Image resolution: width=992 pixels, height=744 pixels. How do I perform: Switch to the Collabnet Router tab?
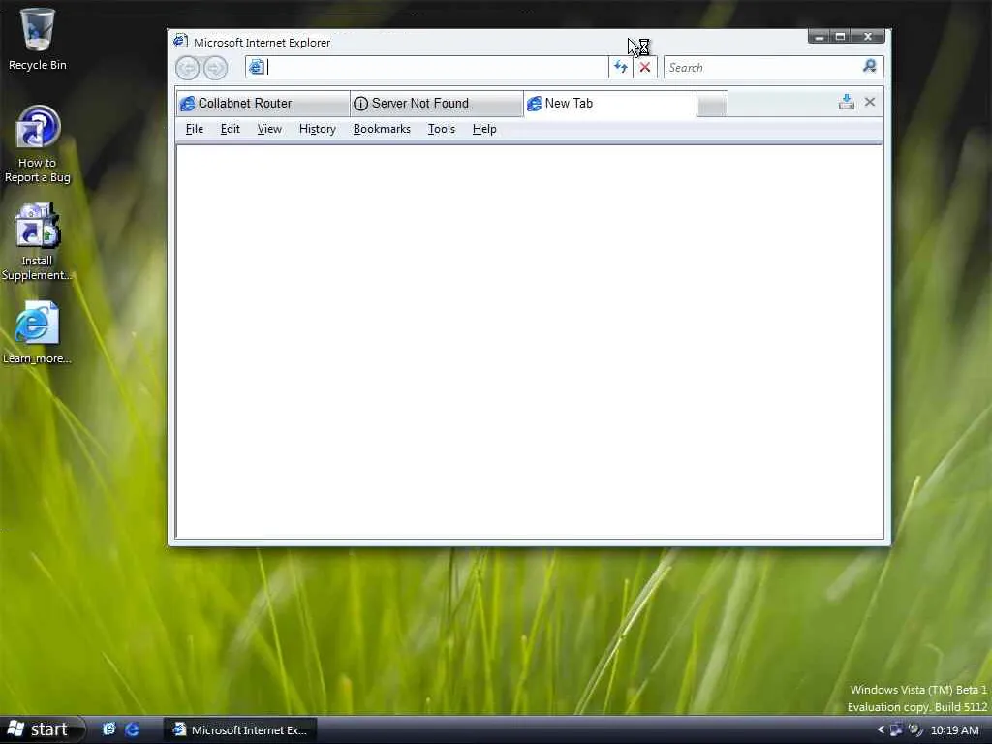(x=263, y=103)
